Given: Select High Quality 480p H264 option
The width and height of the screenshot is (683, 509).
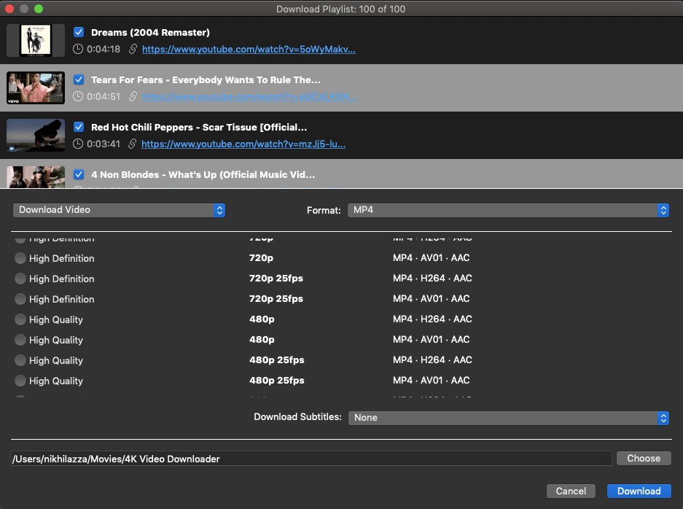Looking at the screenshot, I should pos(20,319).
